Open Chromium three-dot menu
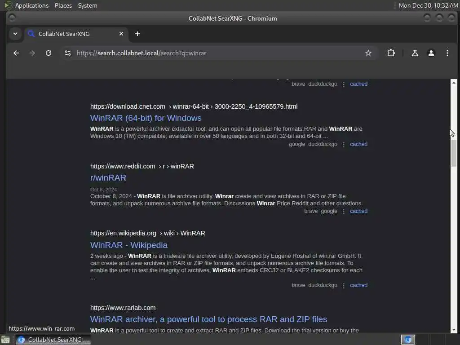Viewport: 460px width, 345px height. pyautogui.click(x=447, y=53)
